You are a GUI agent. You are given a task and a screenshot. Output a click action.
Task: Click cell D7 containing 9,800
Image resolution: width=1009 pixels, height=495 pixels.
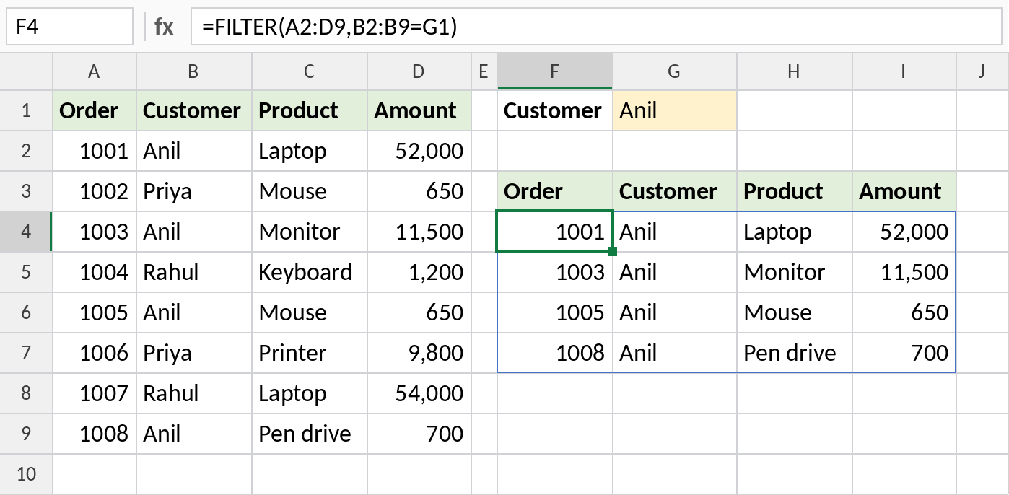point(419,353)
